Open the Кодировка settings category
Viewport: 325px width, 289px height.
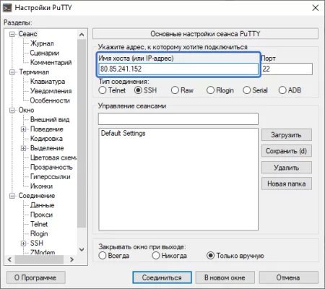pyautogui.click(x=46, y=139)
